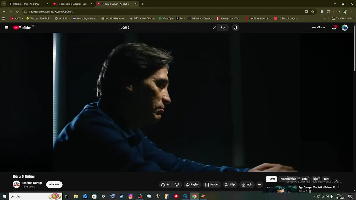
Task: Close the Börü 5 Bölüm tab
Action: click(136, 4)
